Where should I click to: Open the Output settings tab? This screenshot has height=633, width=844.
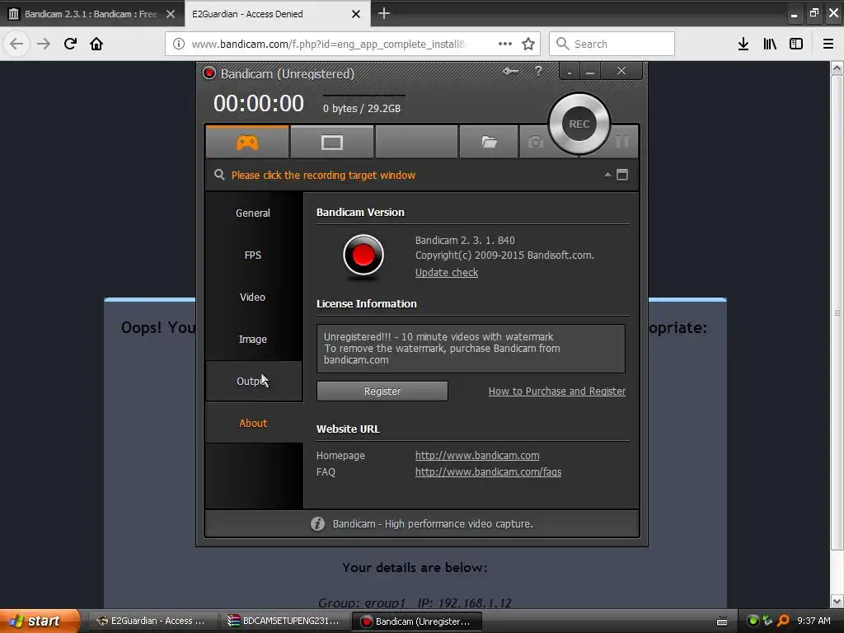pos(253,381)
